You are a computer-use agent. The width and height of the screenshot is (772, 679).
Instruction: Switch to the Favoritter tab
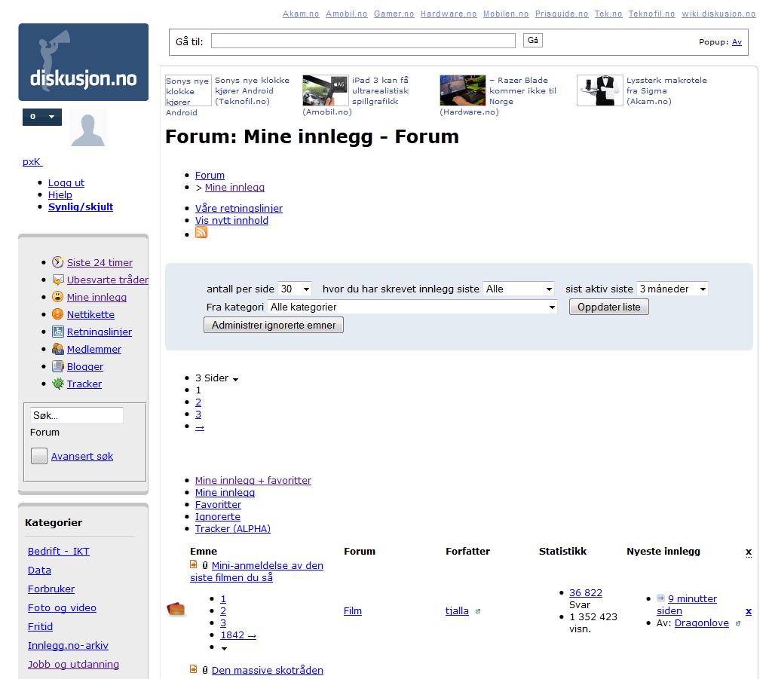click(x=218, y=504)
